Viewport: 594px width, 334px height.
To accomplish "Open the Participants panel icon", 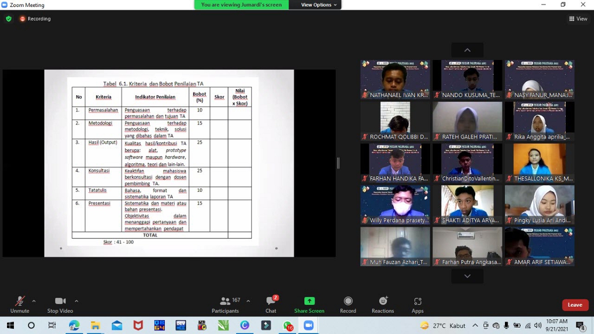I will click(225, 301).
